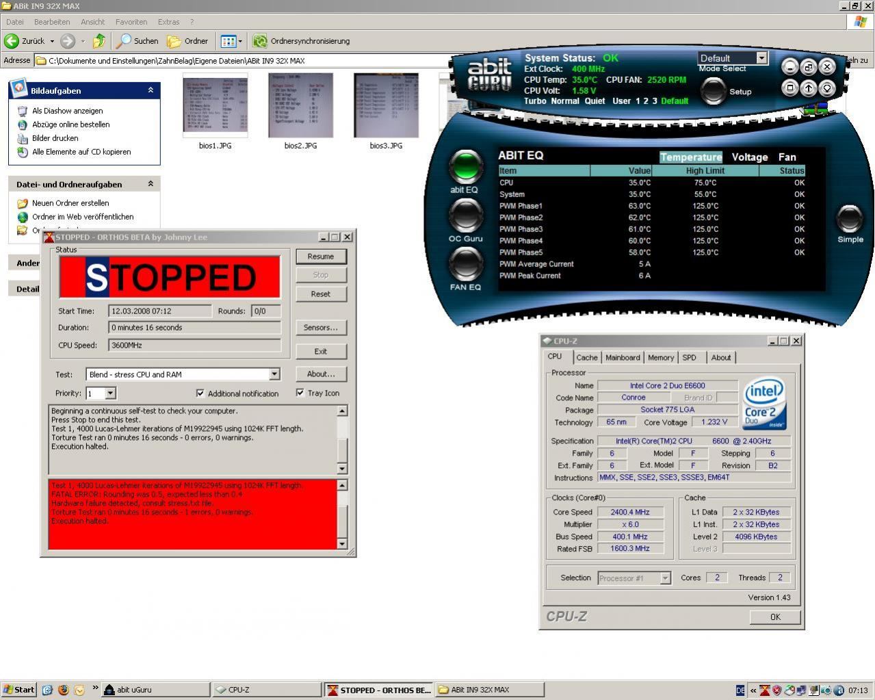Select Turbo mode in abit Guru
Screen dimensions: 875x700
click(536, 101)
